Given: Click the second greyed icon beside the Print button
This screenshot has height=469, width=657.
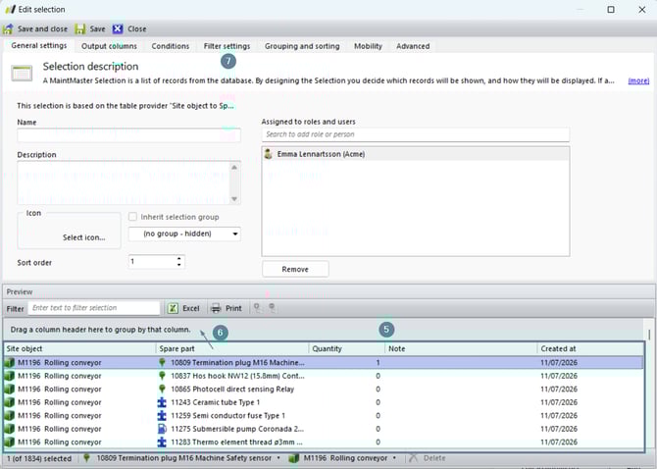Looking at the screenshot, I should coord(272,308).
